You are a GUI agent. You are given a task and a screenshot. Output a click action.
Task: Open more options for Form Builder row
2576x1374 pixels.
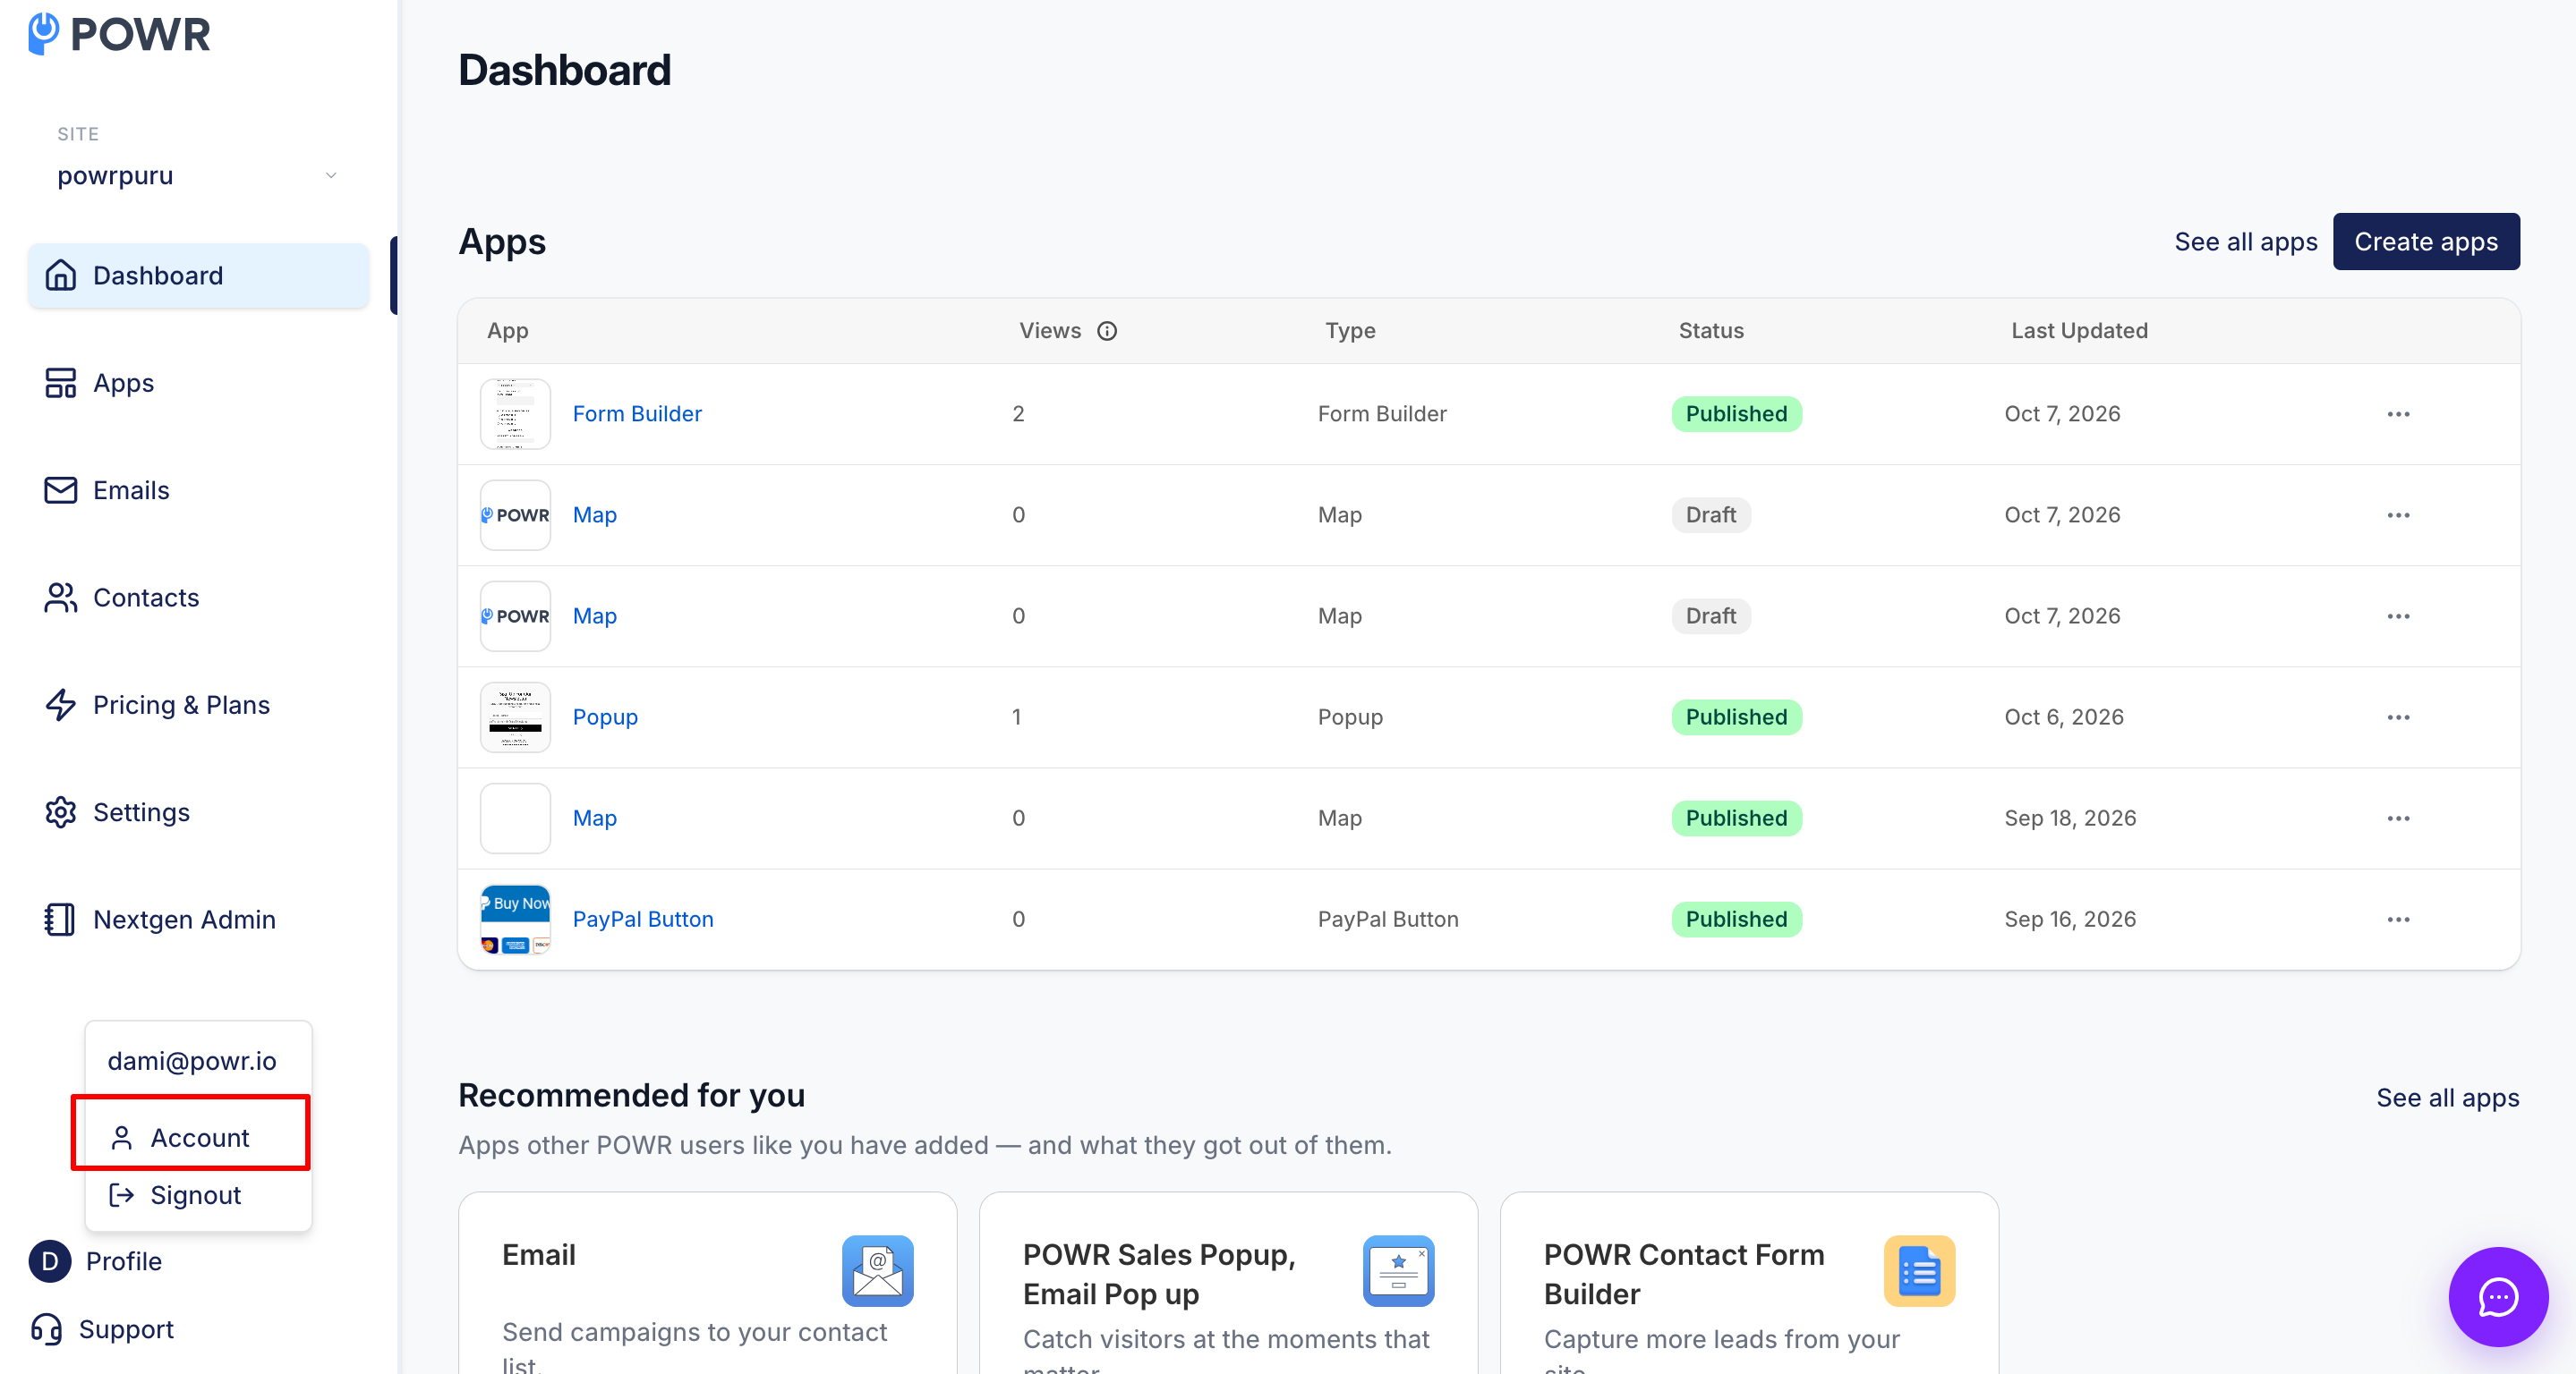click(x=2398, y=413)
